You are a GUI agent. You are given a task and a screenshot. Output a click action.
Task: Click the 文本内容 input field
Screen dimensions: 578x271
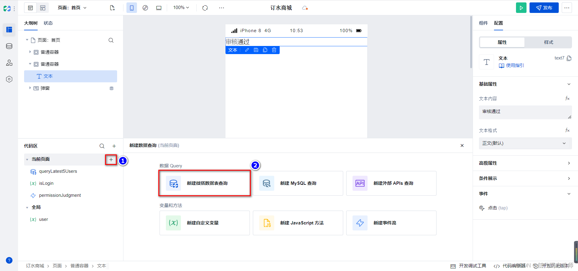click(x=525, y=112)
